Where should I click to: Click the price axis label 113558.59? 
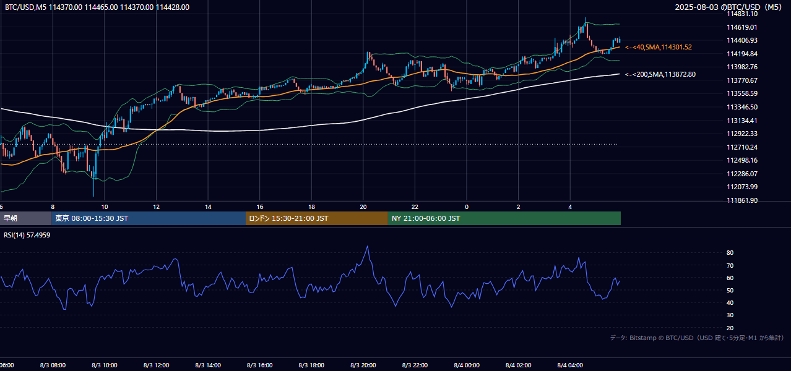coord(743,93)
